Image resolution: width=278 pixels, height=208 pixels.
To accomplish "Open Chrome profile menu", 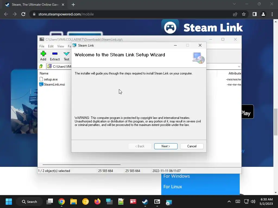I will coord(263,14).
